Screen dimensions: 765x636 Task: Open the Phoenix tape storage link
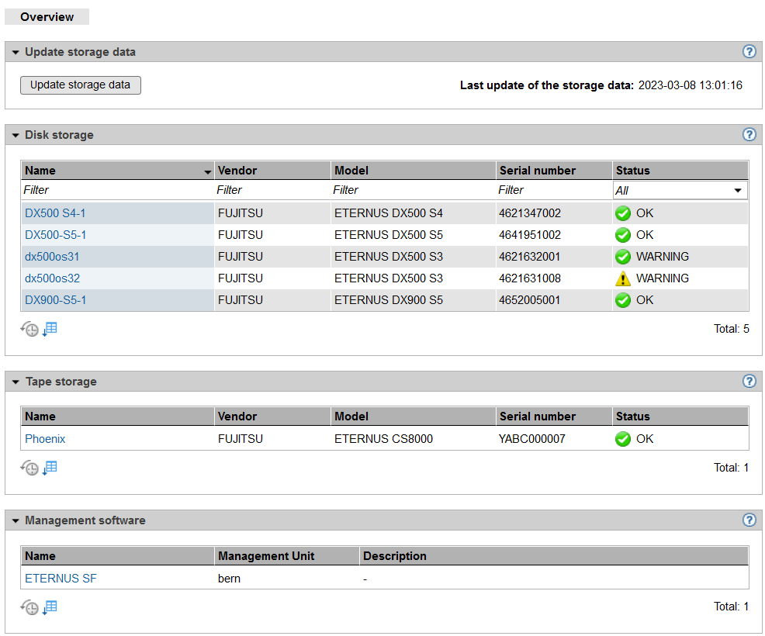click(x=45, y=439)
